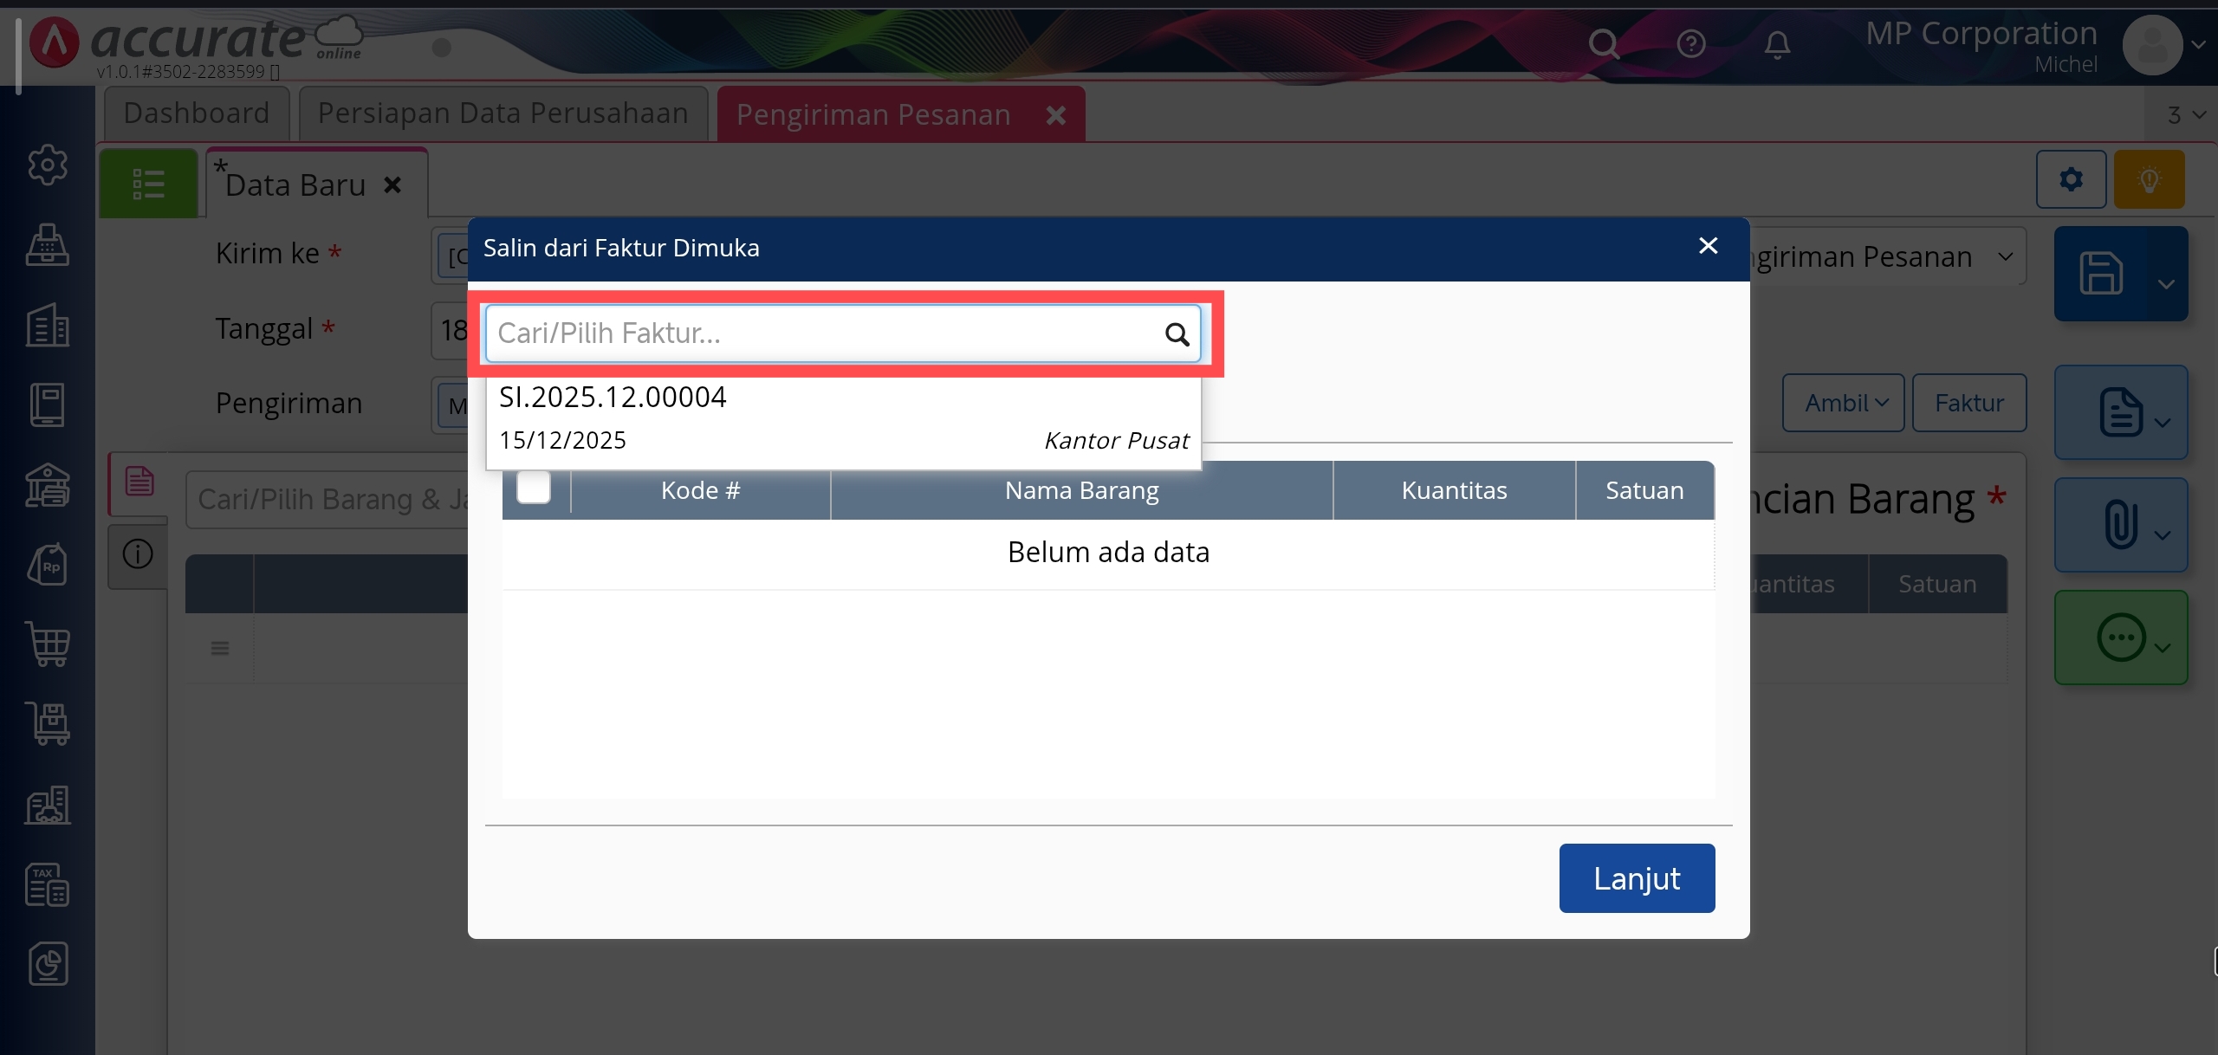Open the TAX module icon in sidebar
The height and width of the screenshot is (1055, 2218).
(48, 884)
